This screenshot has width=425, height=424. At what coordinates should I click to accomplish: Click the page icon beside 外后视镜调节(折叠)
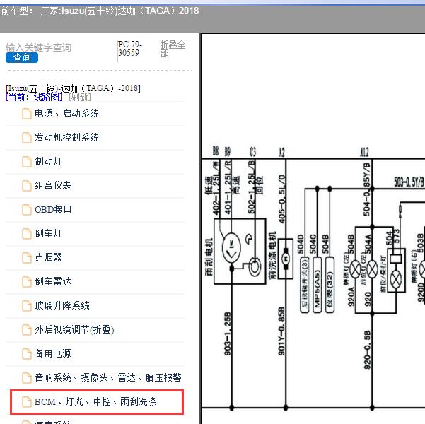[x=27, y=330]
